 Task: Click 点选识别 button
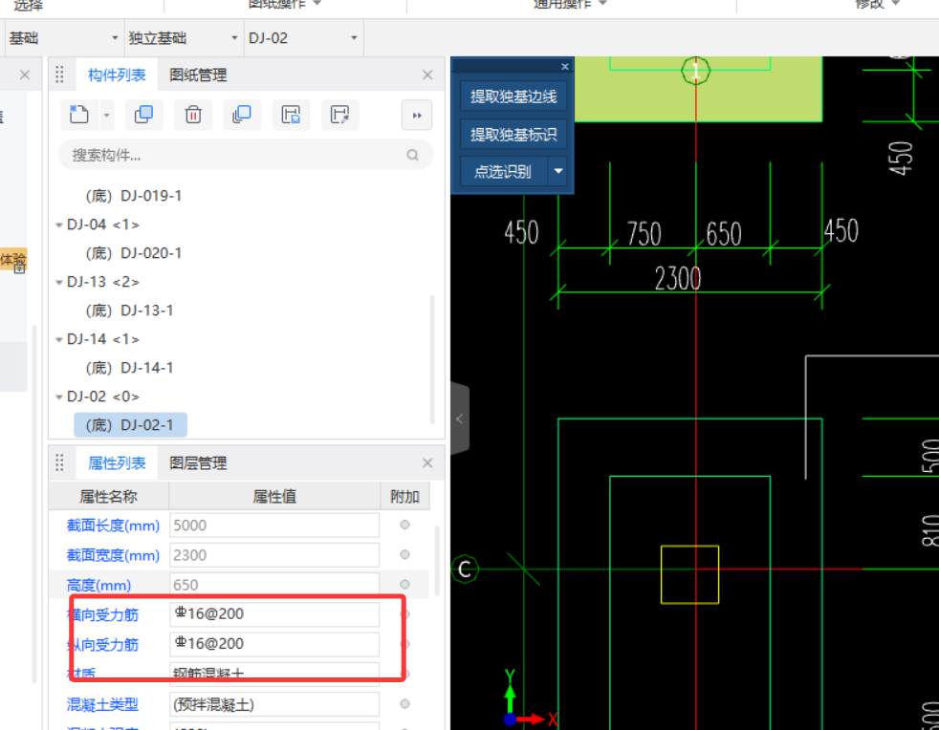pyautogui.click(x=503, y=172)
